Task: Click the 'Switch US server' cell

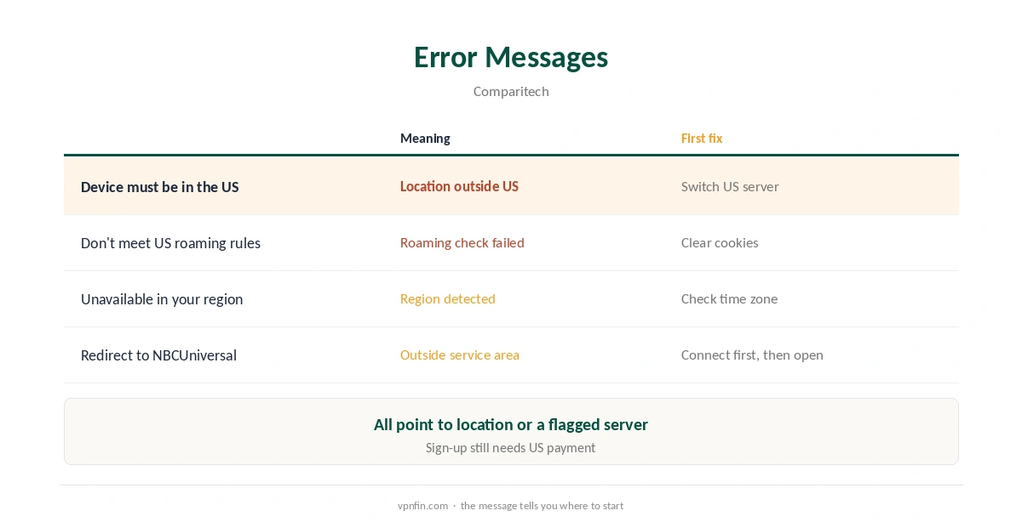Action: pyautogui.click(x=730, y=186)
